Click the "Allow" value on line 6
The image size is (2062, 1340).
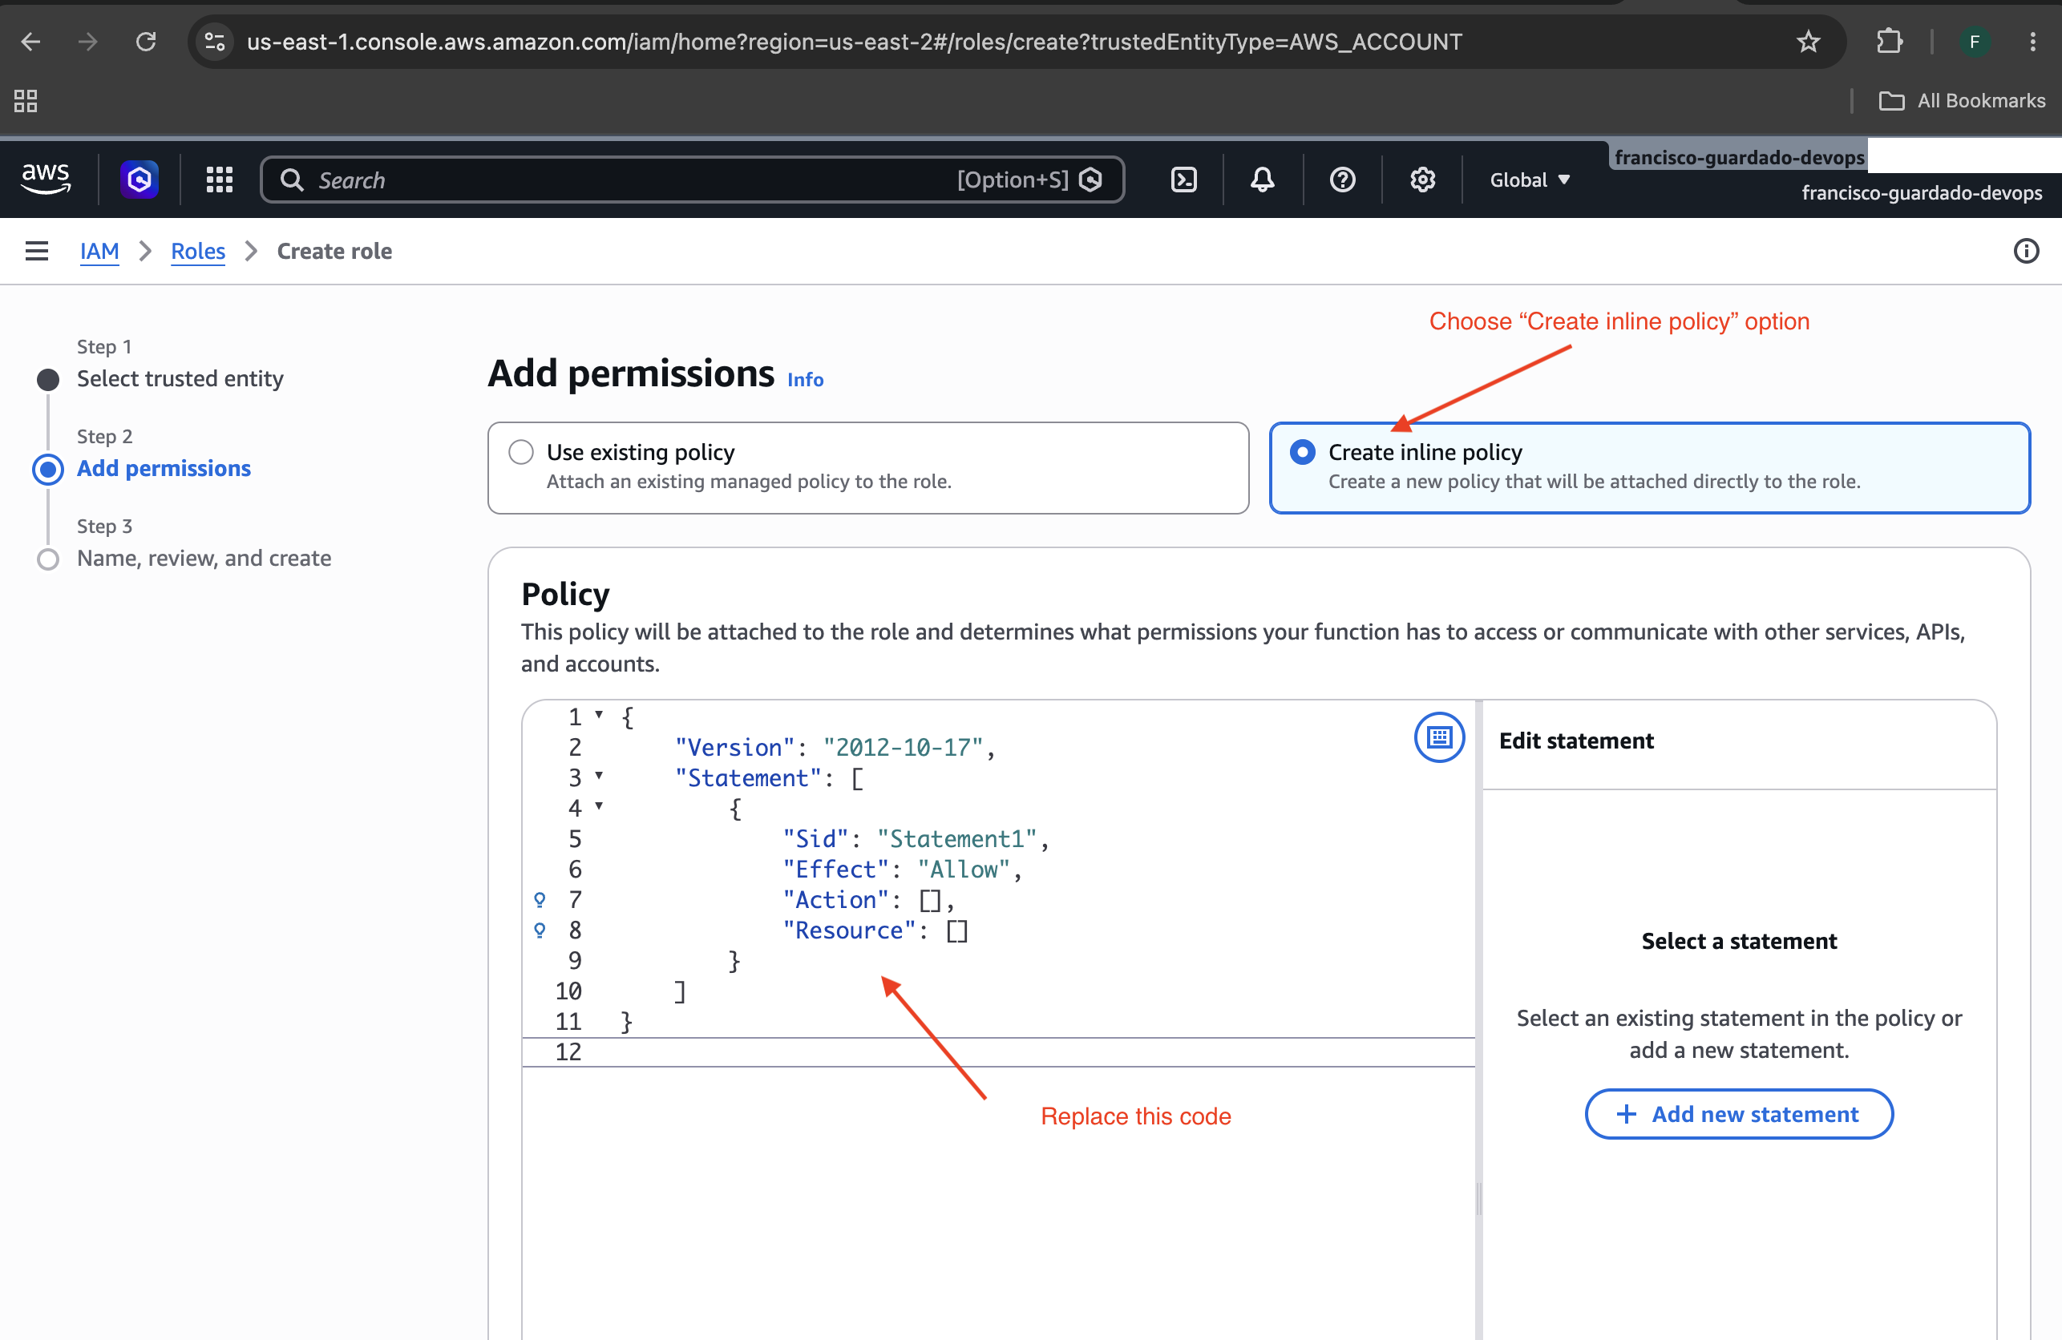(x=964, y=869)
